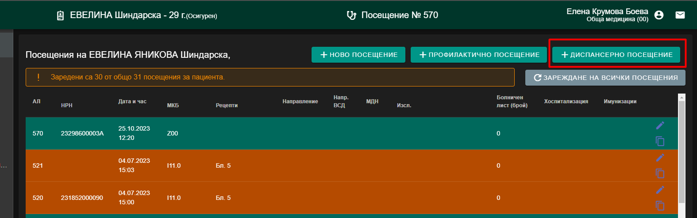Screen dimensions: 697x218
Task: Click the Хоспитализация column header
Action: coord(566,101)
